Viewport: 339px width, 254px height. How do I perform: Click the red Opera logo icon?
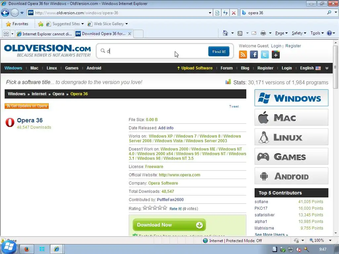pyautogui.click(x=10, y=122)
